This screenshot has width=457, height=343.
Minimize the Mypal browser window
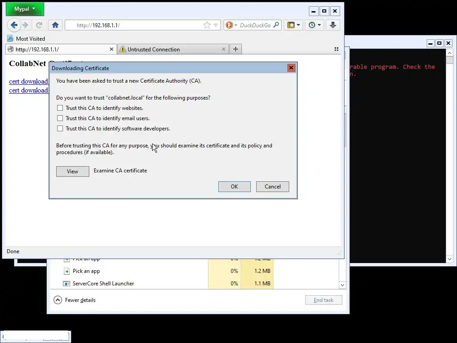(x=313, y=11)
